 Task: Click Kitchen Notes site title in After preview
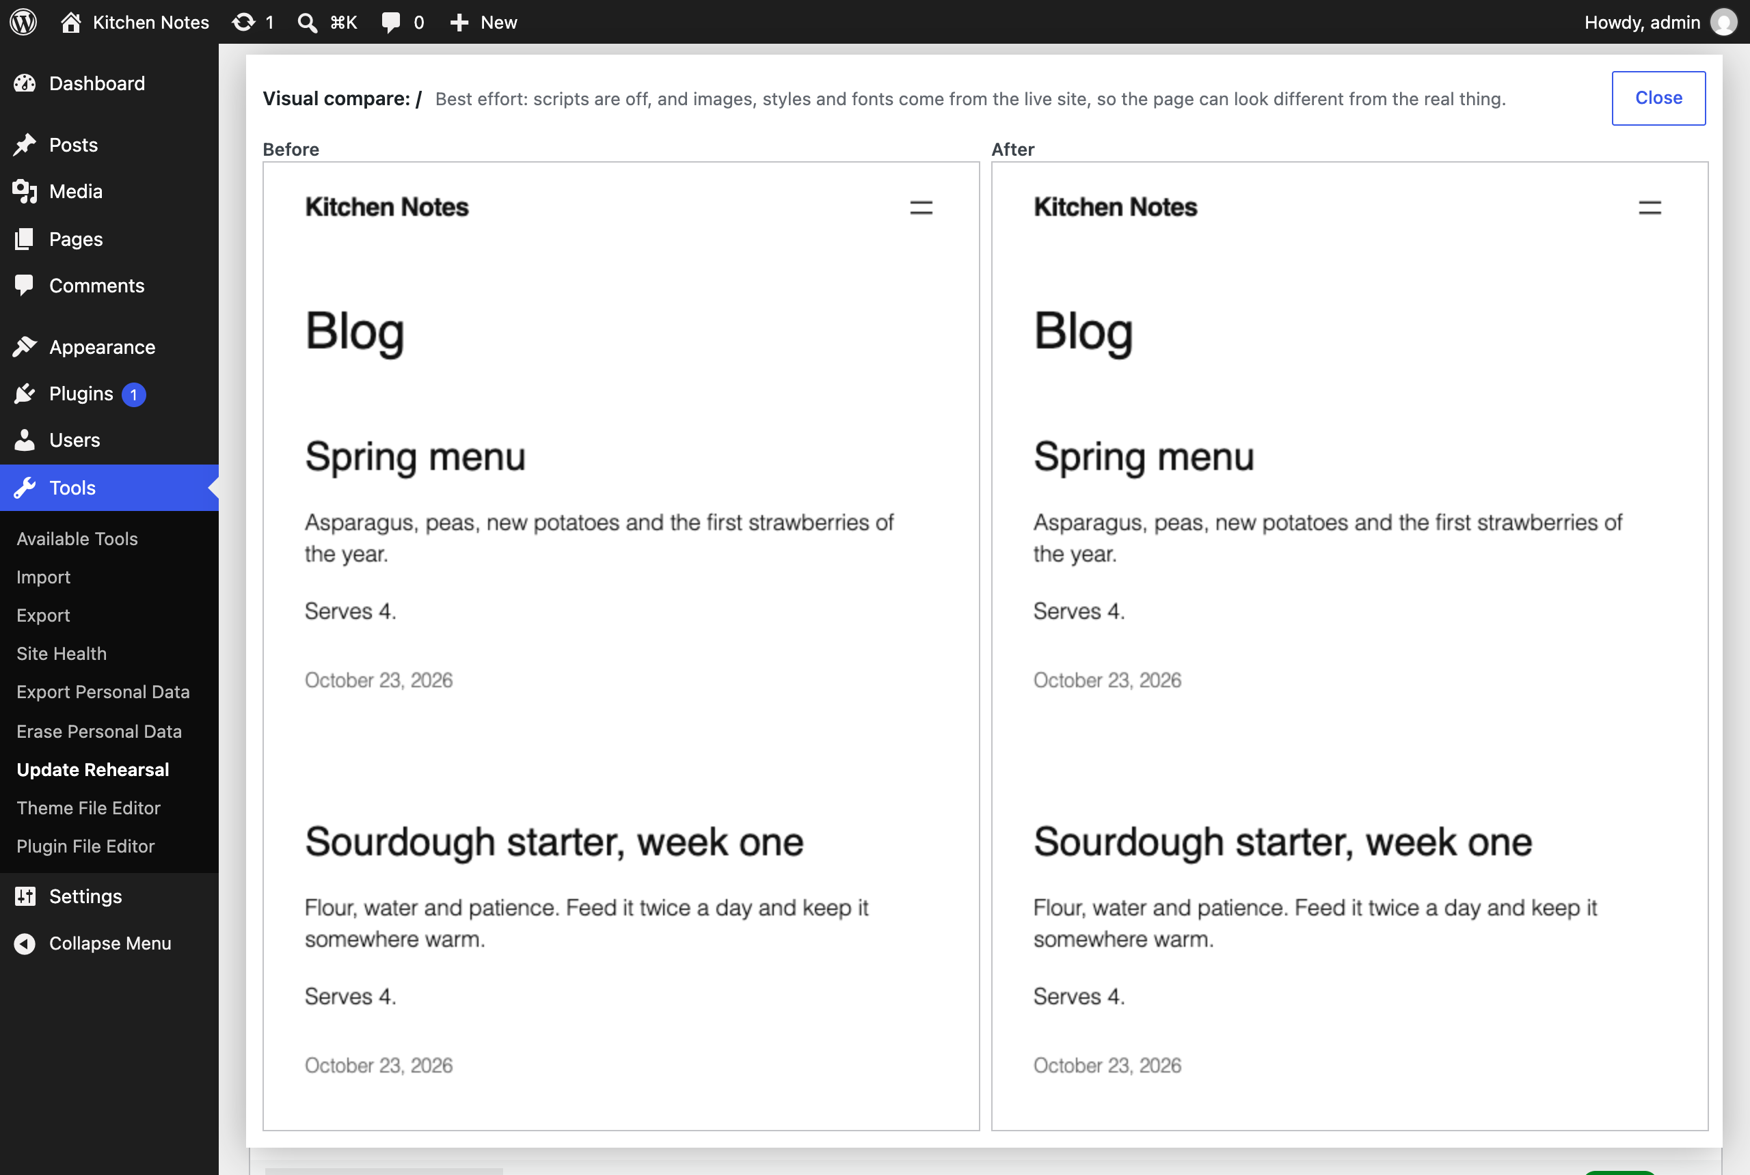tap(1115, 207)
